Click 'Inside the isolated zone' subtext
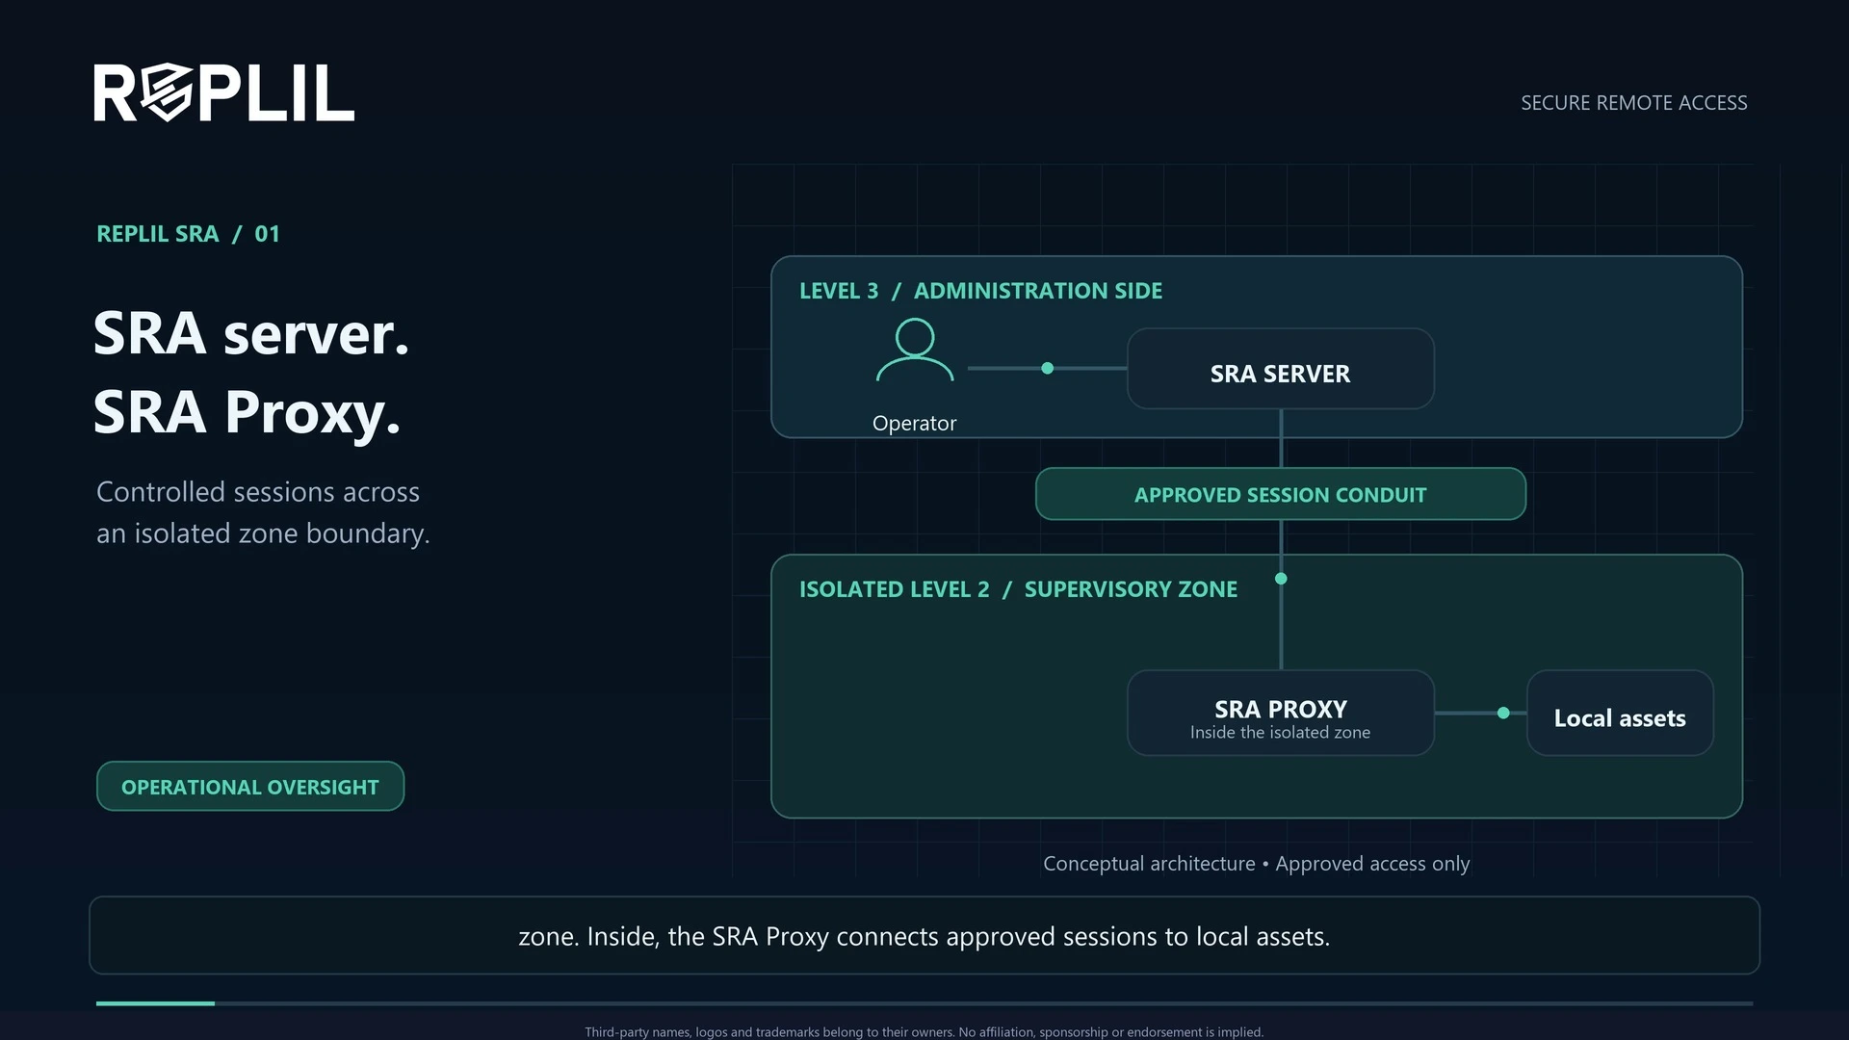Image resolution: width=1849 pixels, height=1040 pixels. click(1280, 733)
